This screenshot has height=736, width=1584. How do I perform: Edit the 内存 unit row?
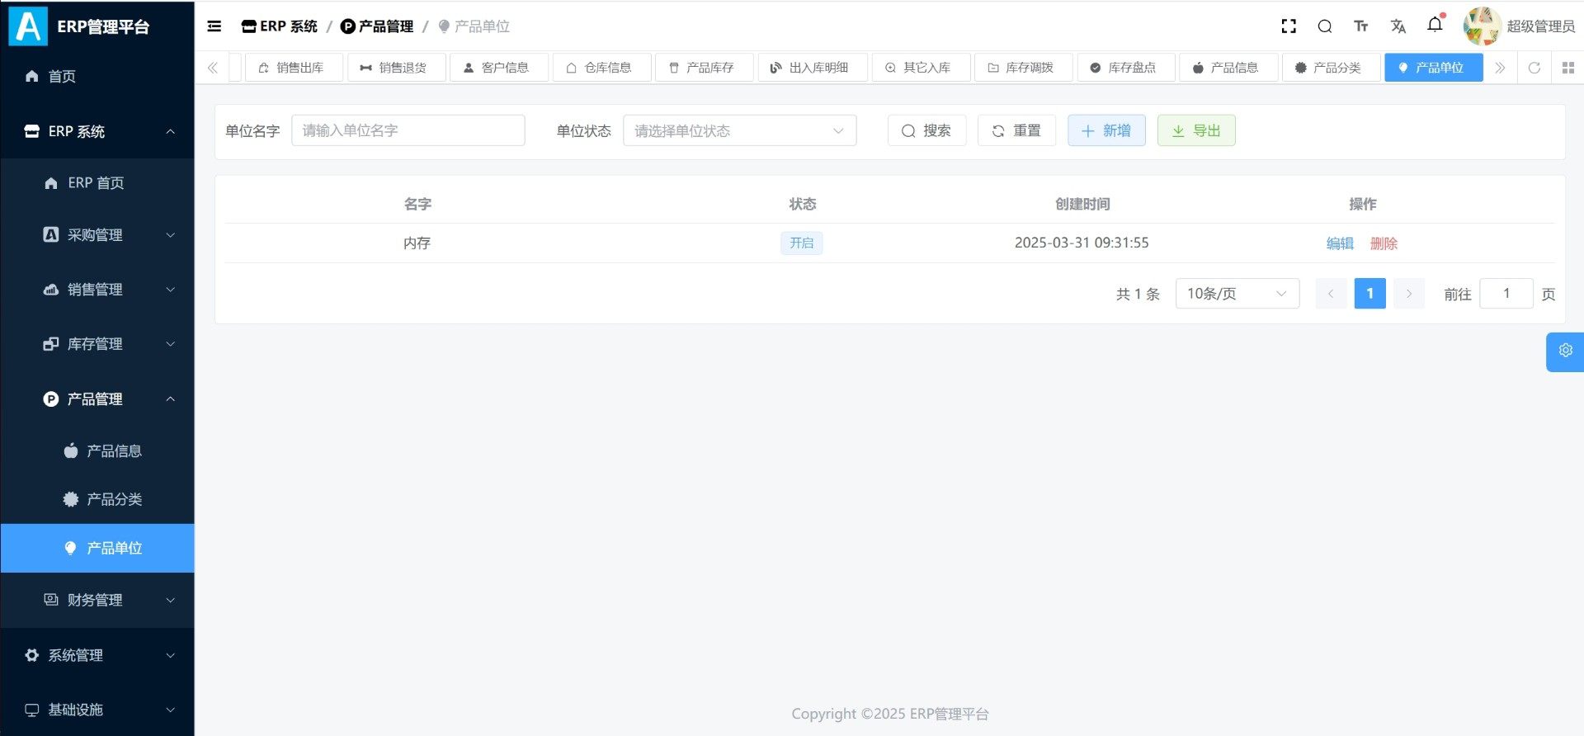click(1340, 243)
